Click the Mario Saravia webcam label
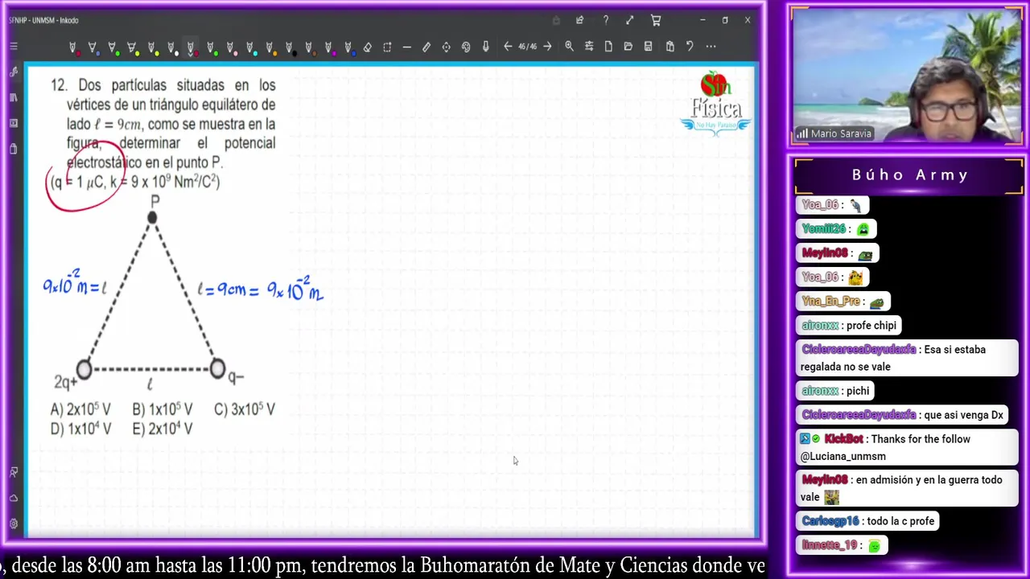This screenshot has height=579, width=1030. point(834,133)
